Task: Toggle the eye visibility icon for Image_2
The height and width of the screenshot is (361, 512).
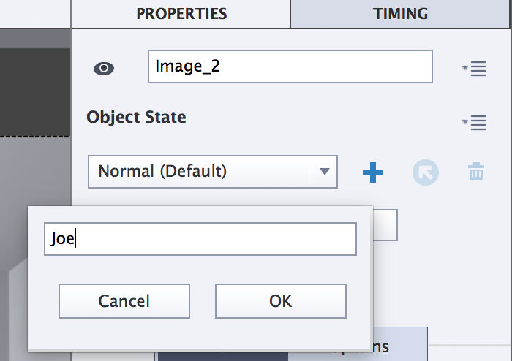Action: [x=104, y=69]
